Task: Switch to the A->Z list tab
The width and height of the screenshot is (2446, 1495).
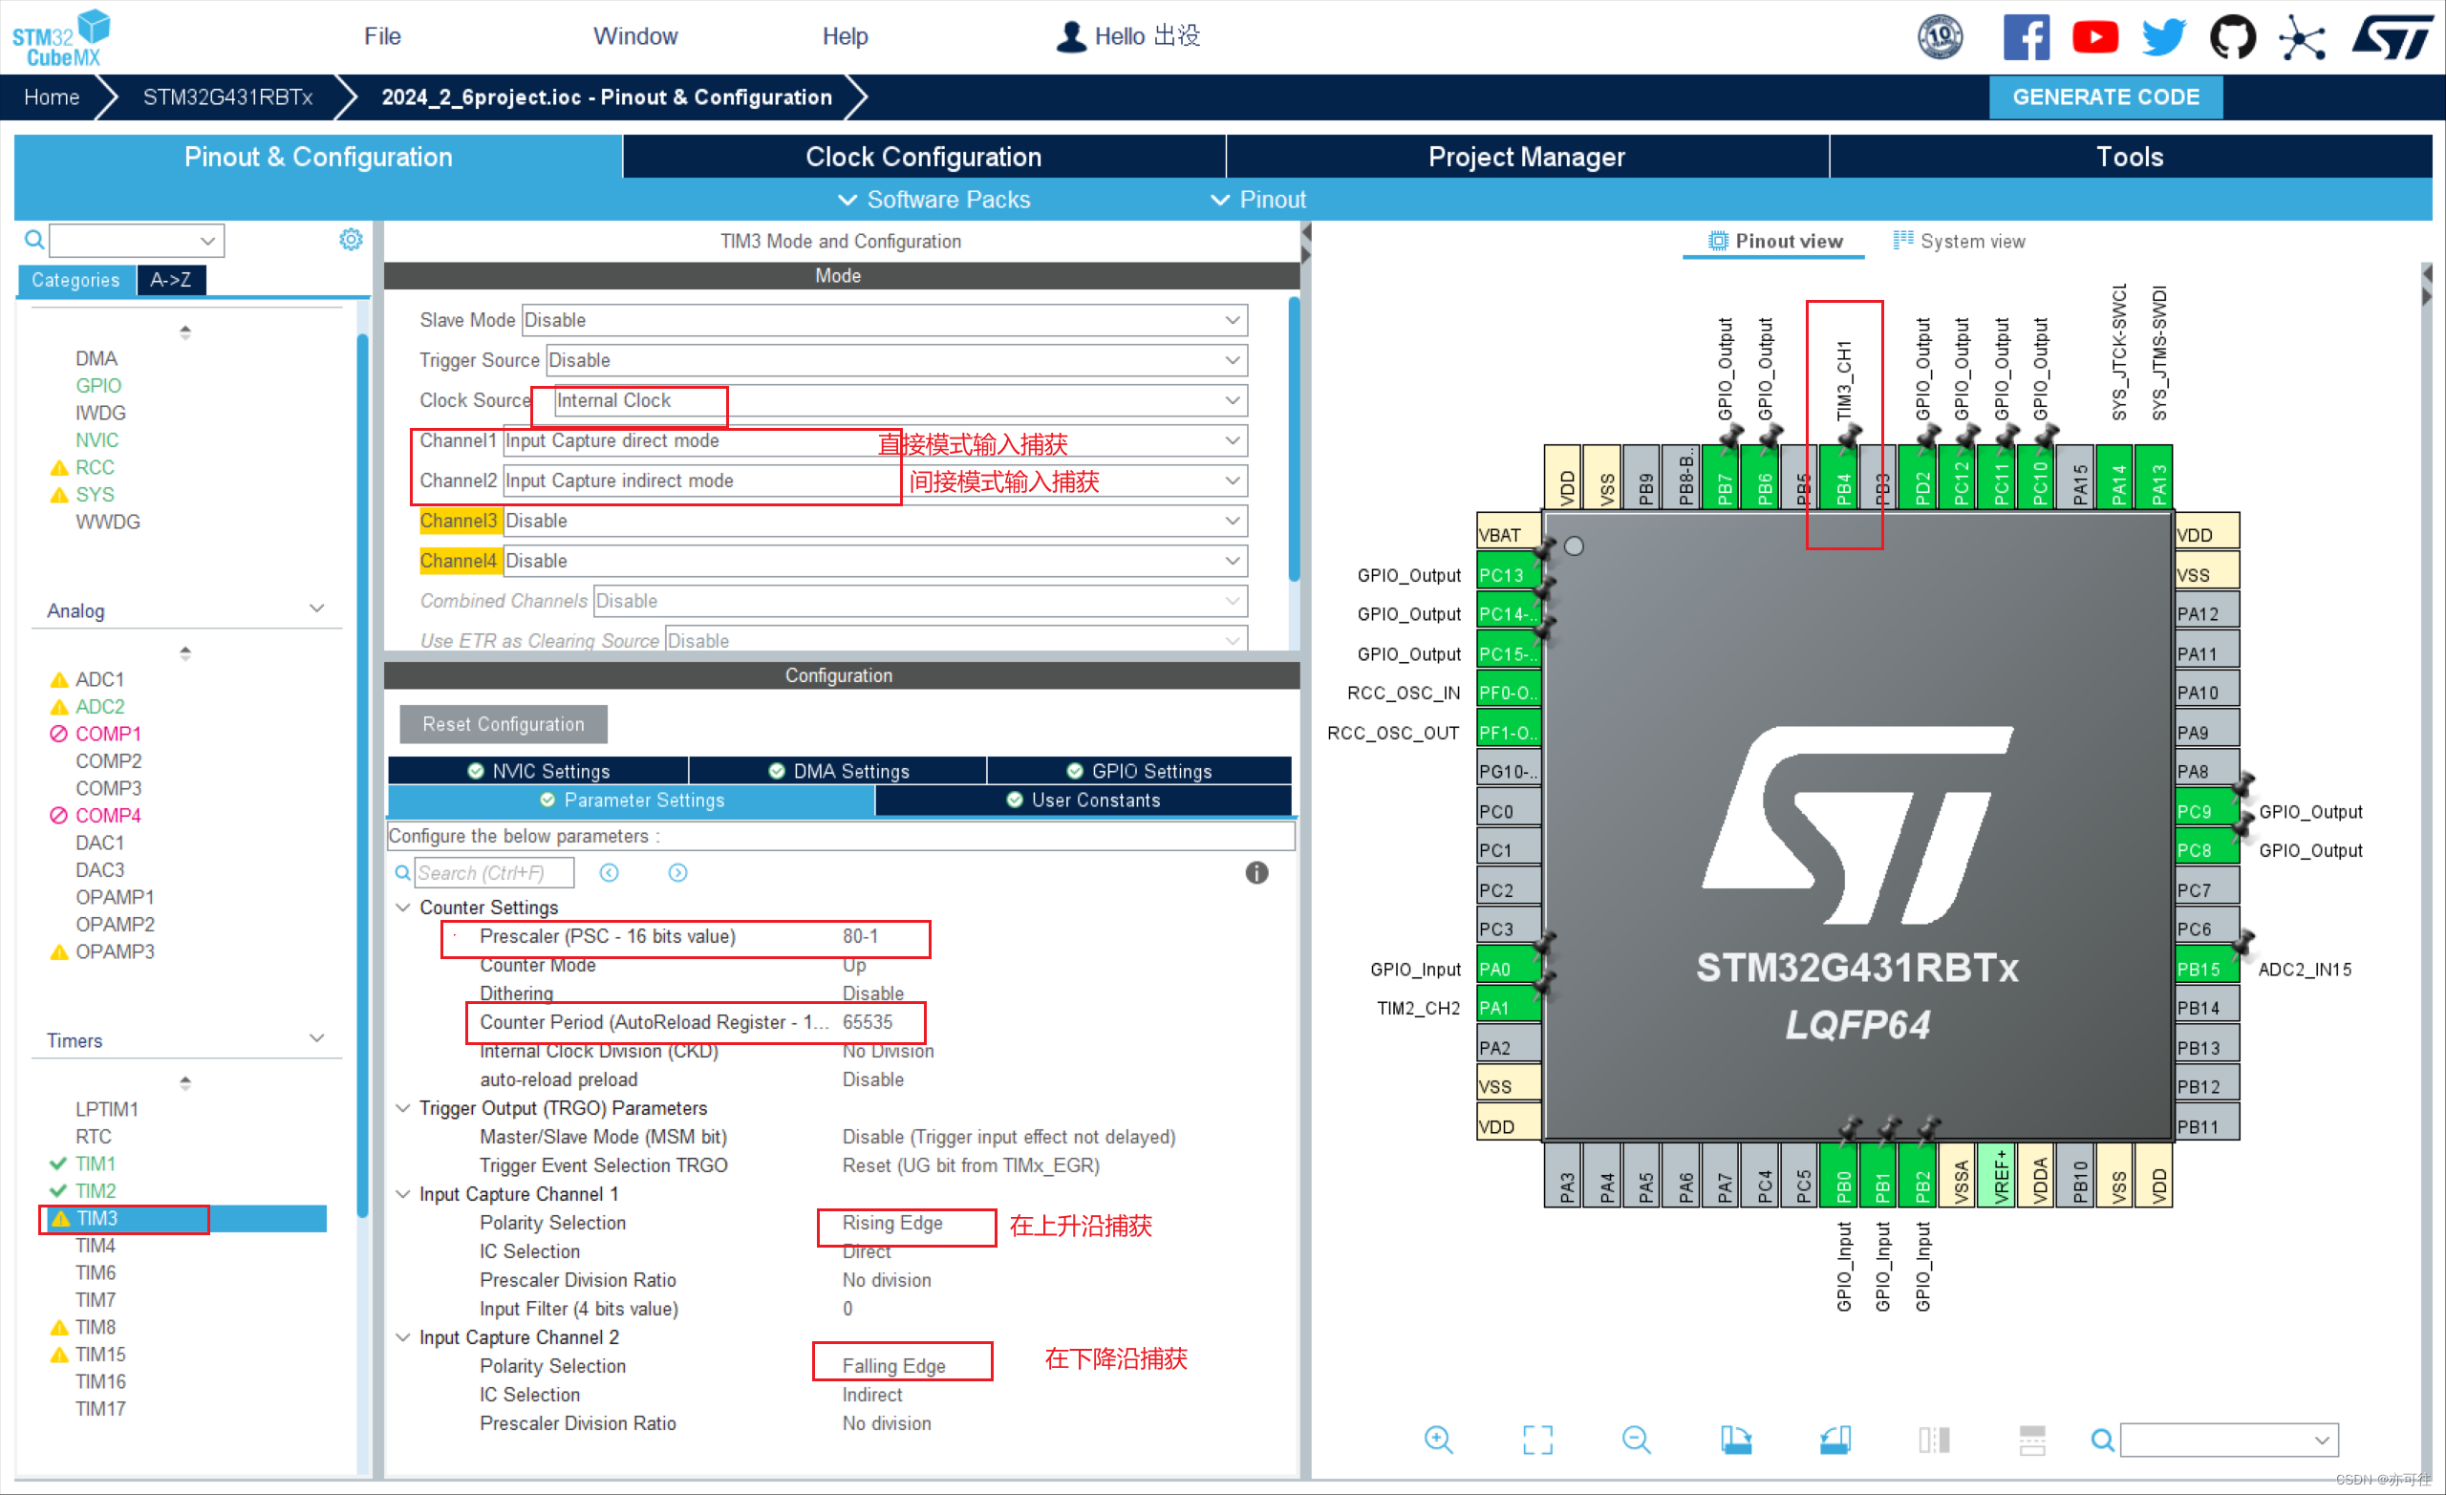Action: (x=171, y=280)
